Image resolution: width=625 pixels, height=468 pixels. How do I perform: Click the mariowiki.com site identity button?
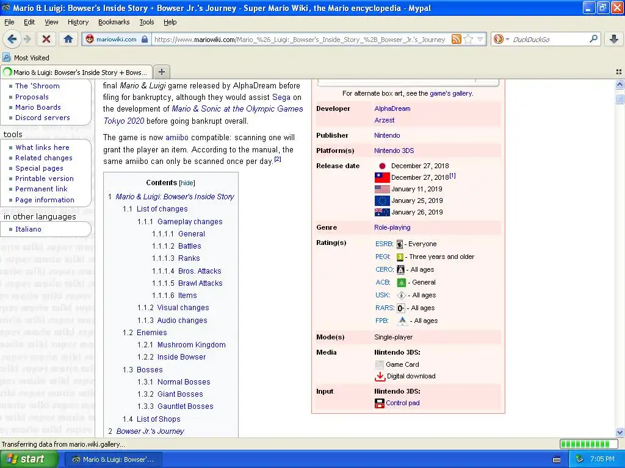pos(117,39)
